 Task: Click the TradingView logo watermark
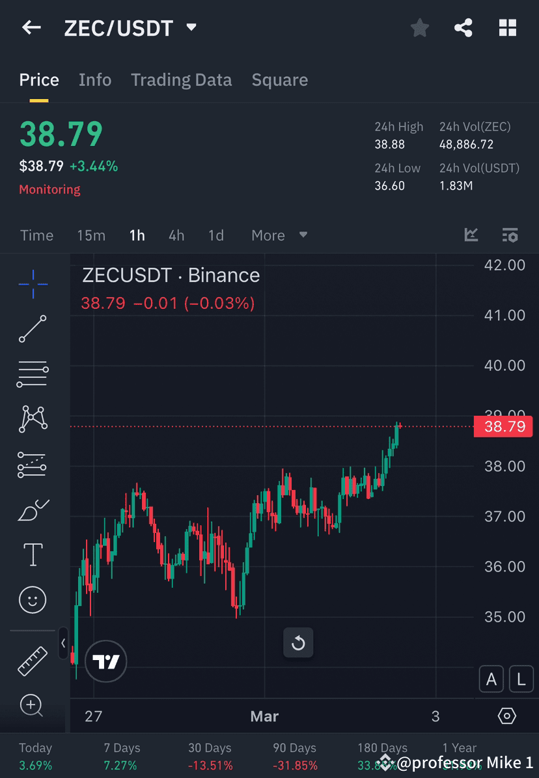(x=105, y=661)
